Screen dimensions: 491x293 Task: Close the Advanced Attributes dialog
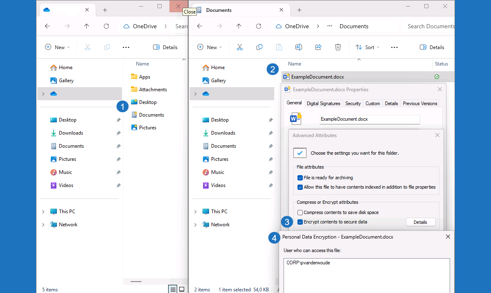pyautogui.click(x=437, y=135)
